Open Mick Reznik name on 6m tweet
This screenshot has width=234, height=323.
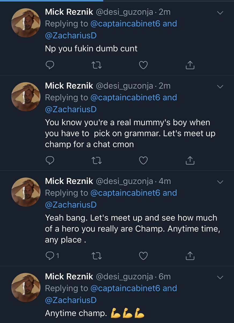click(69, 276)
